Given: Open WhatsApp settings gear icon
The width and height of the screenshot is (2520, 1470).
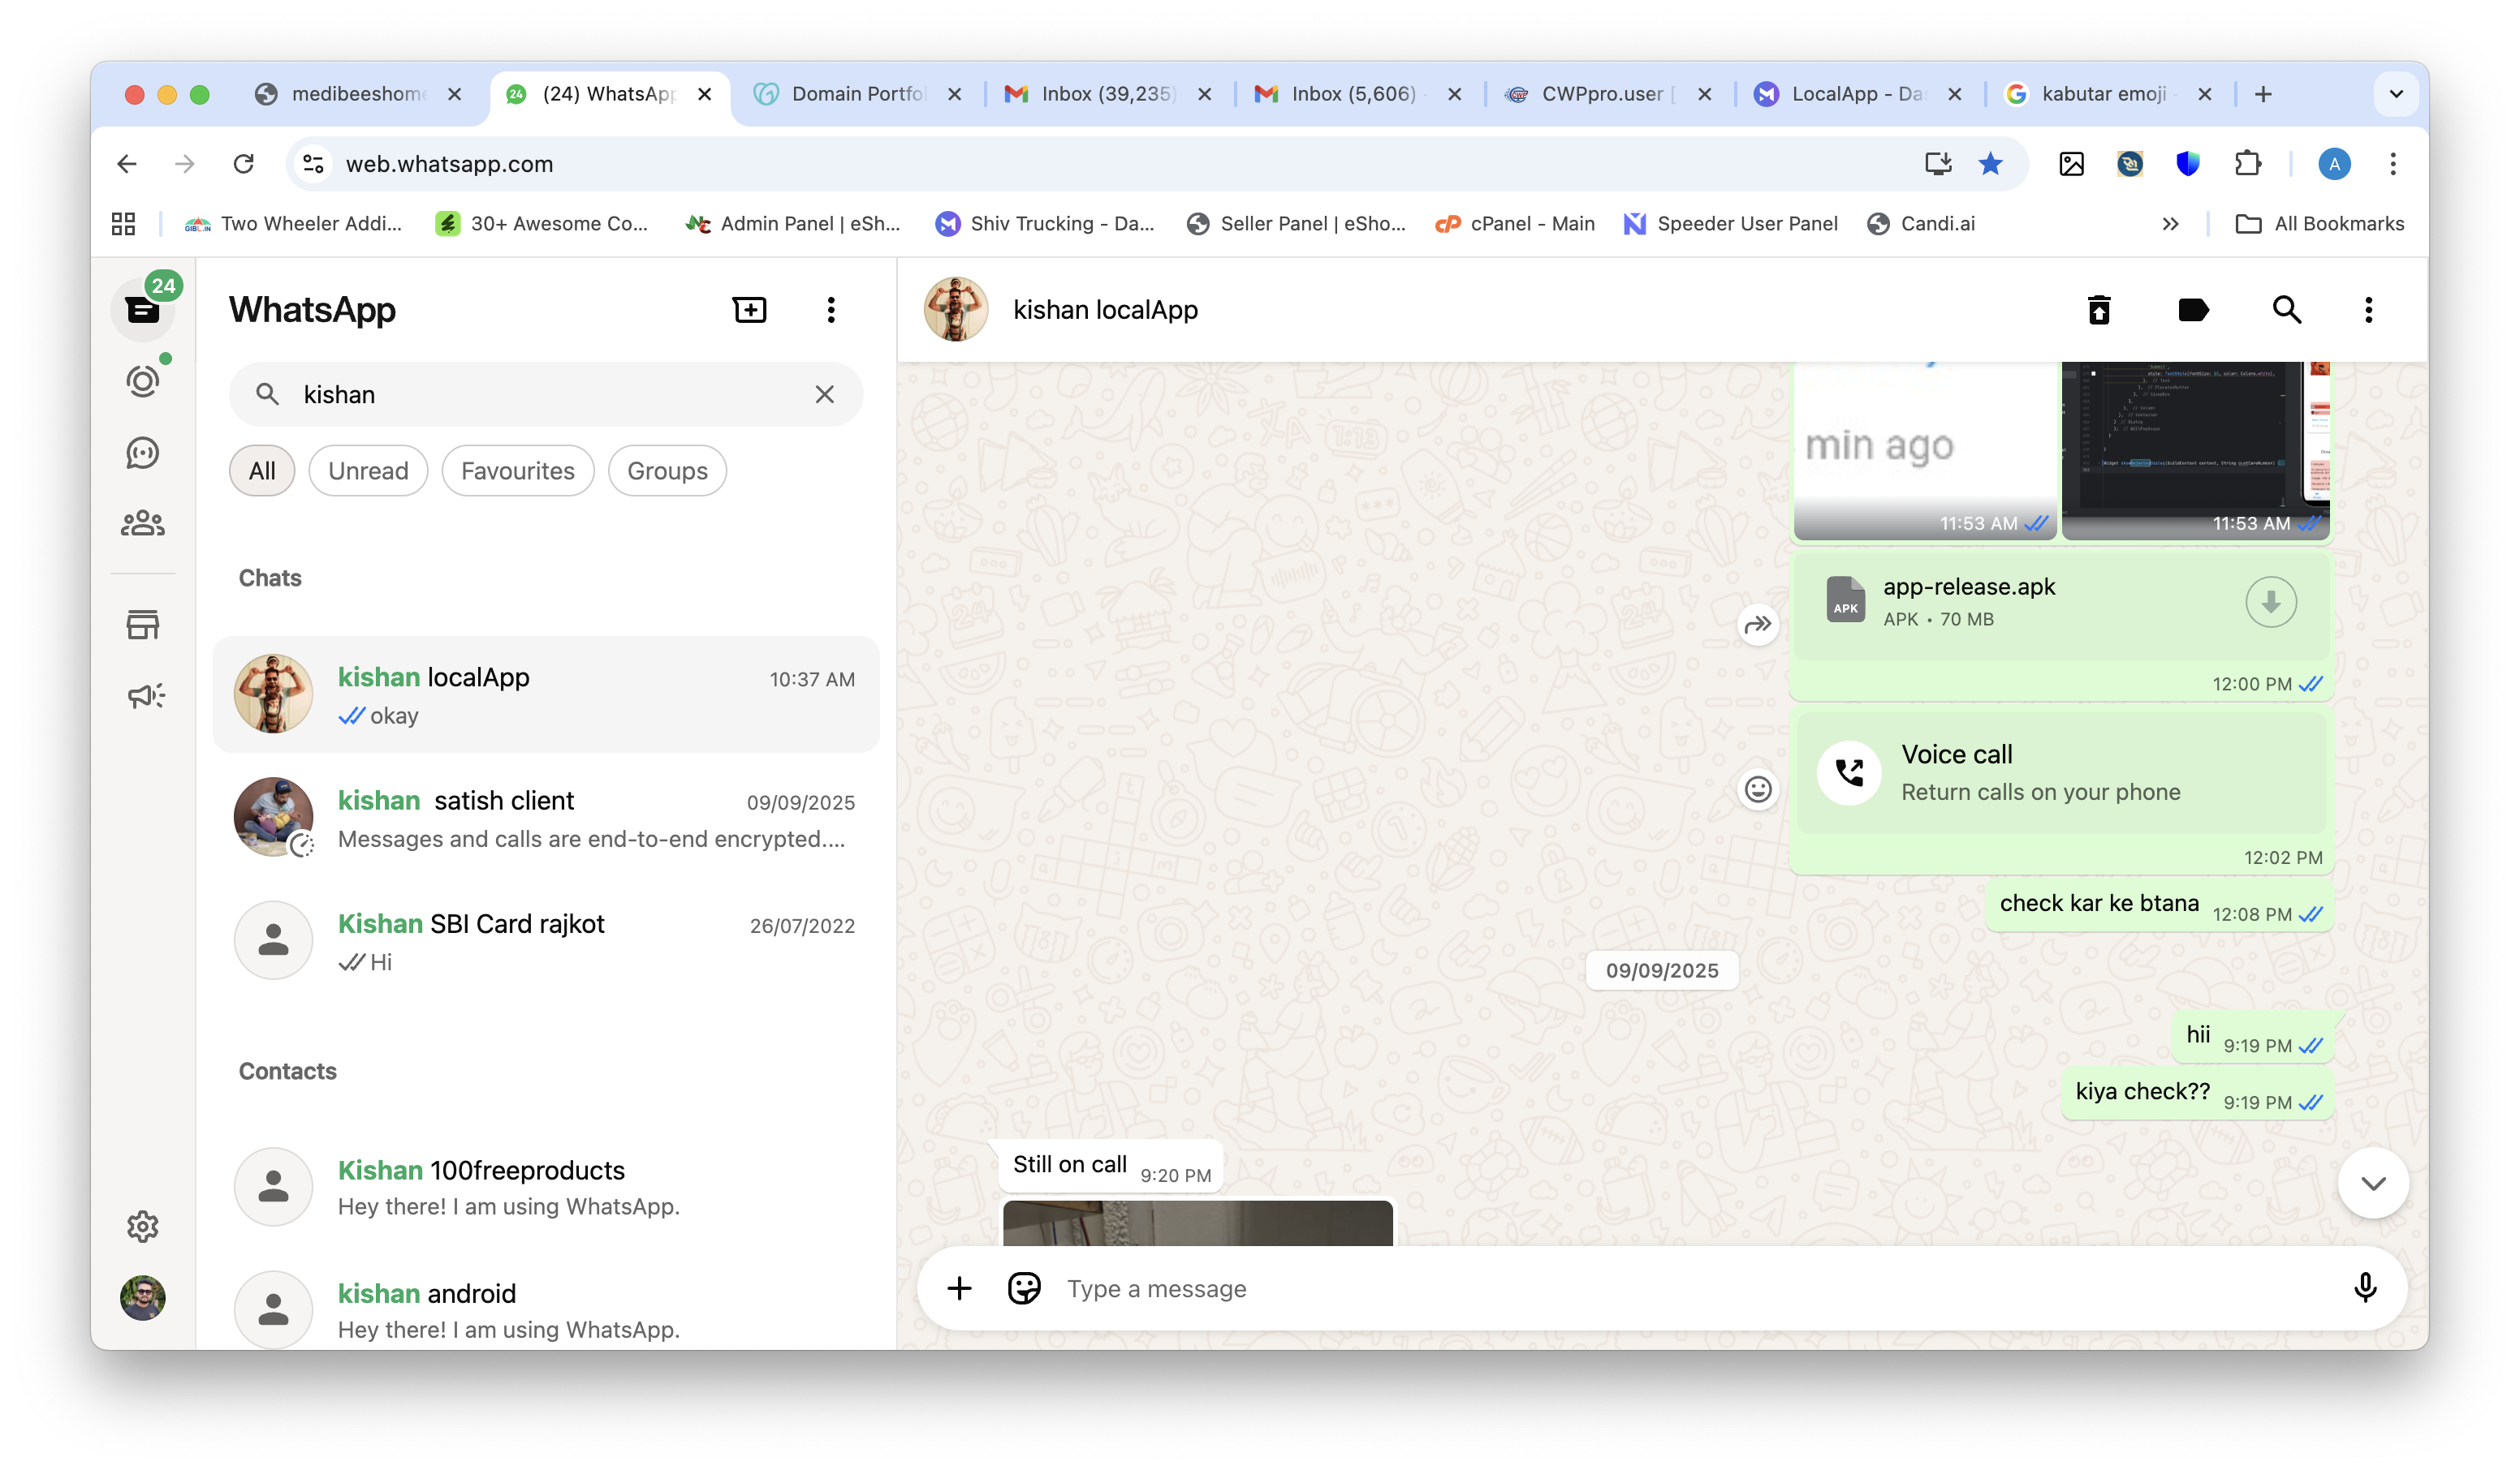Looking at the screenshot, I should tap(142, 1226).
